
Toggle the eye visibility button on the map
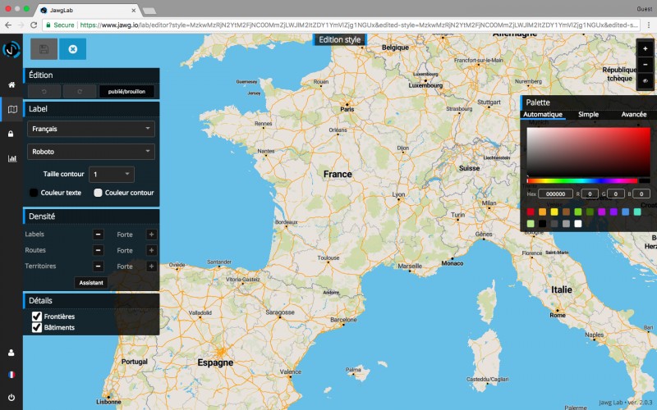point(646,80)
